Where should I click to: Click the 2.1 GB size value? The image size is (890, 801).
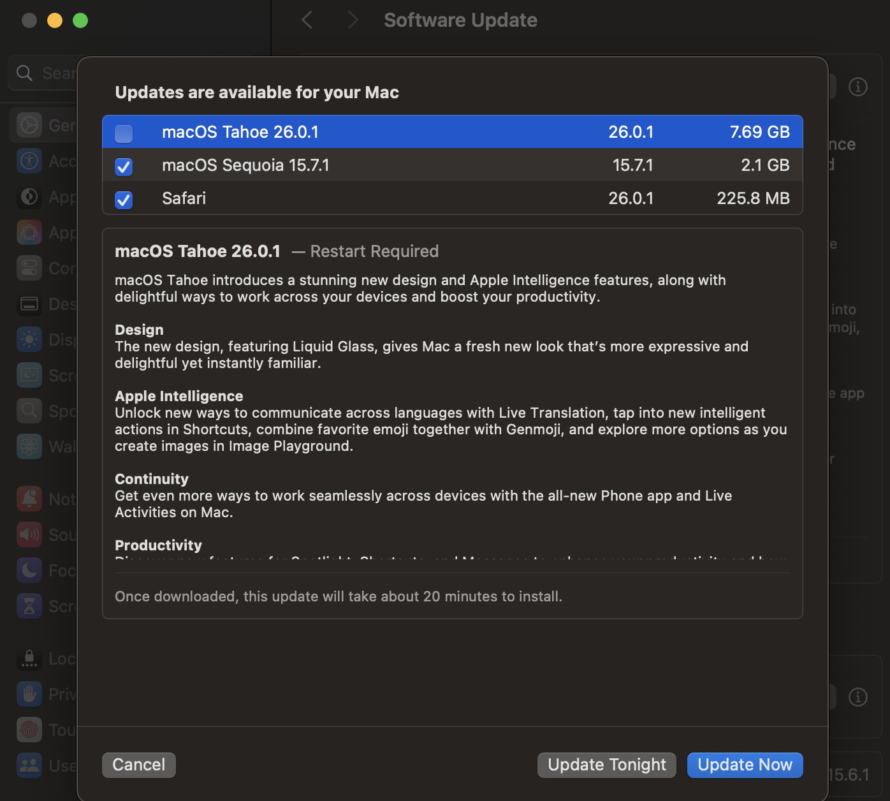pos(765,165)
